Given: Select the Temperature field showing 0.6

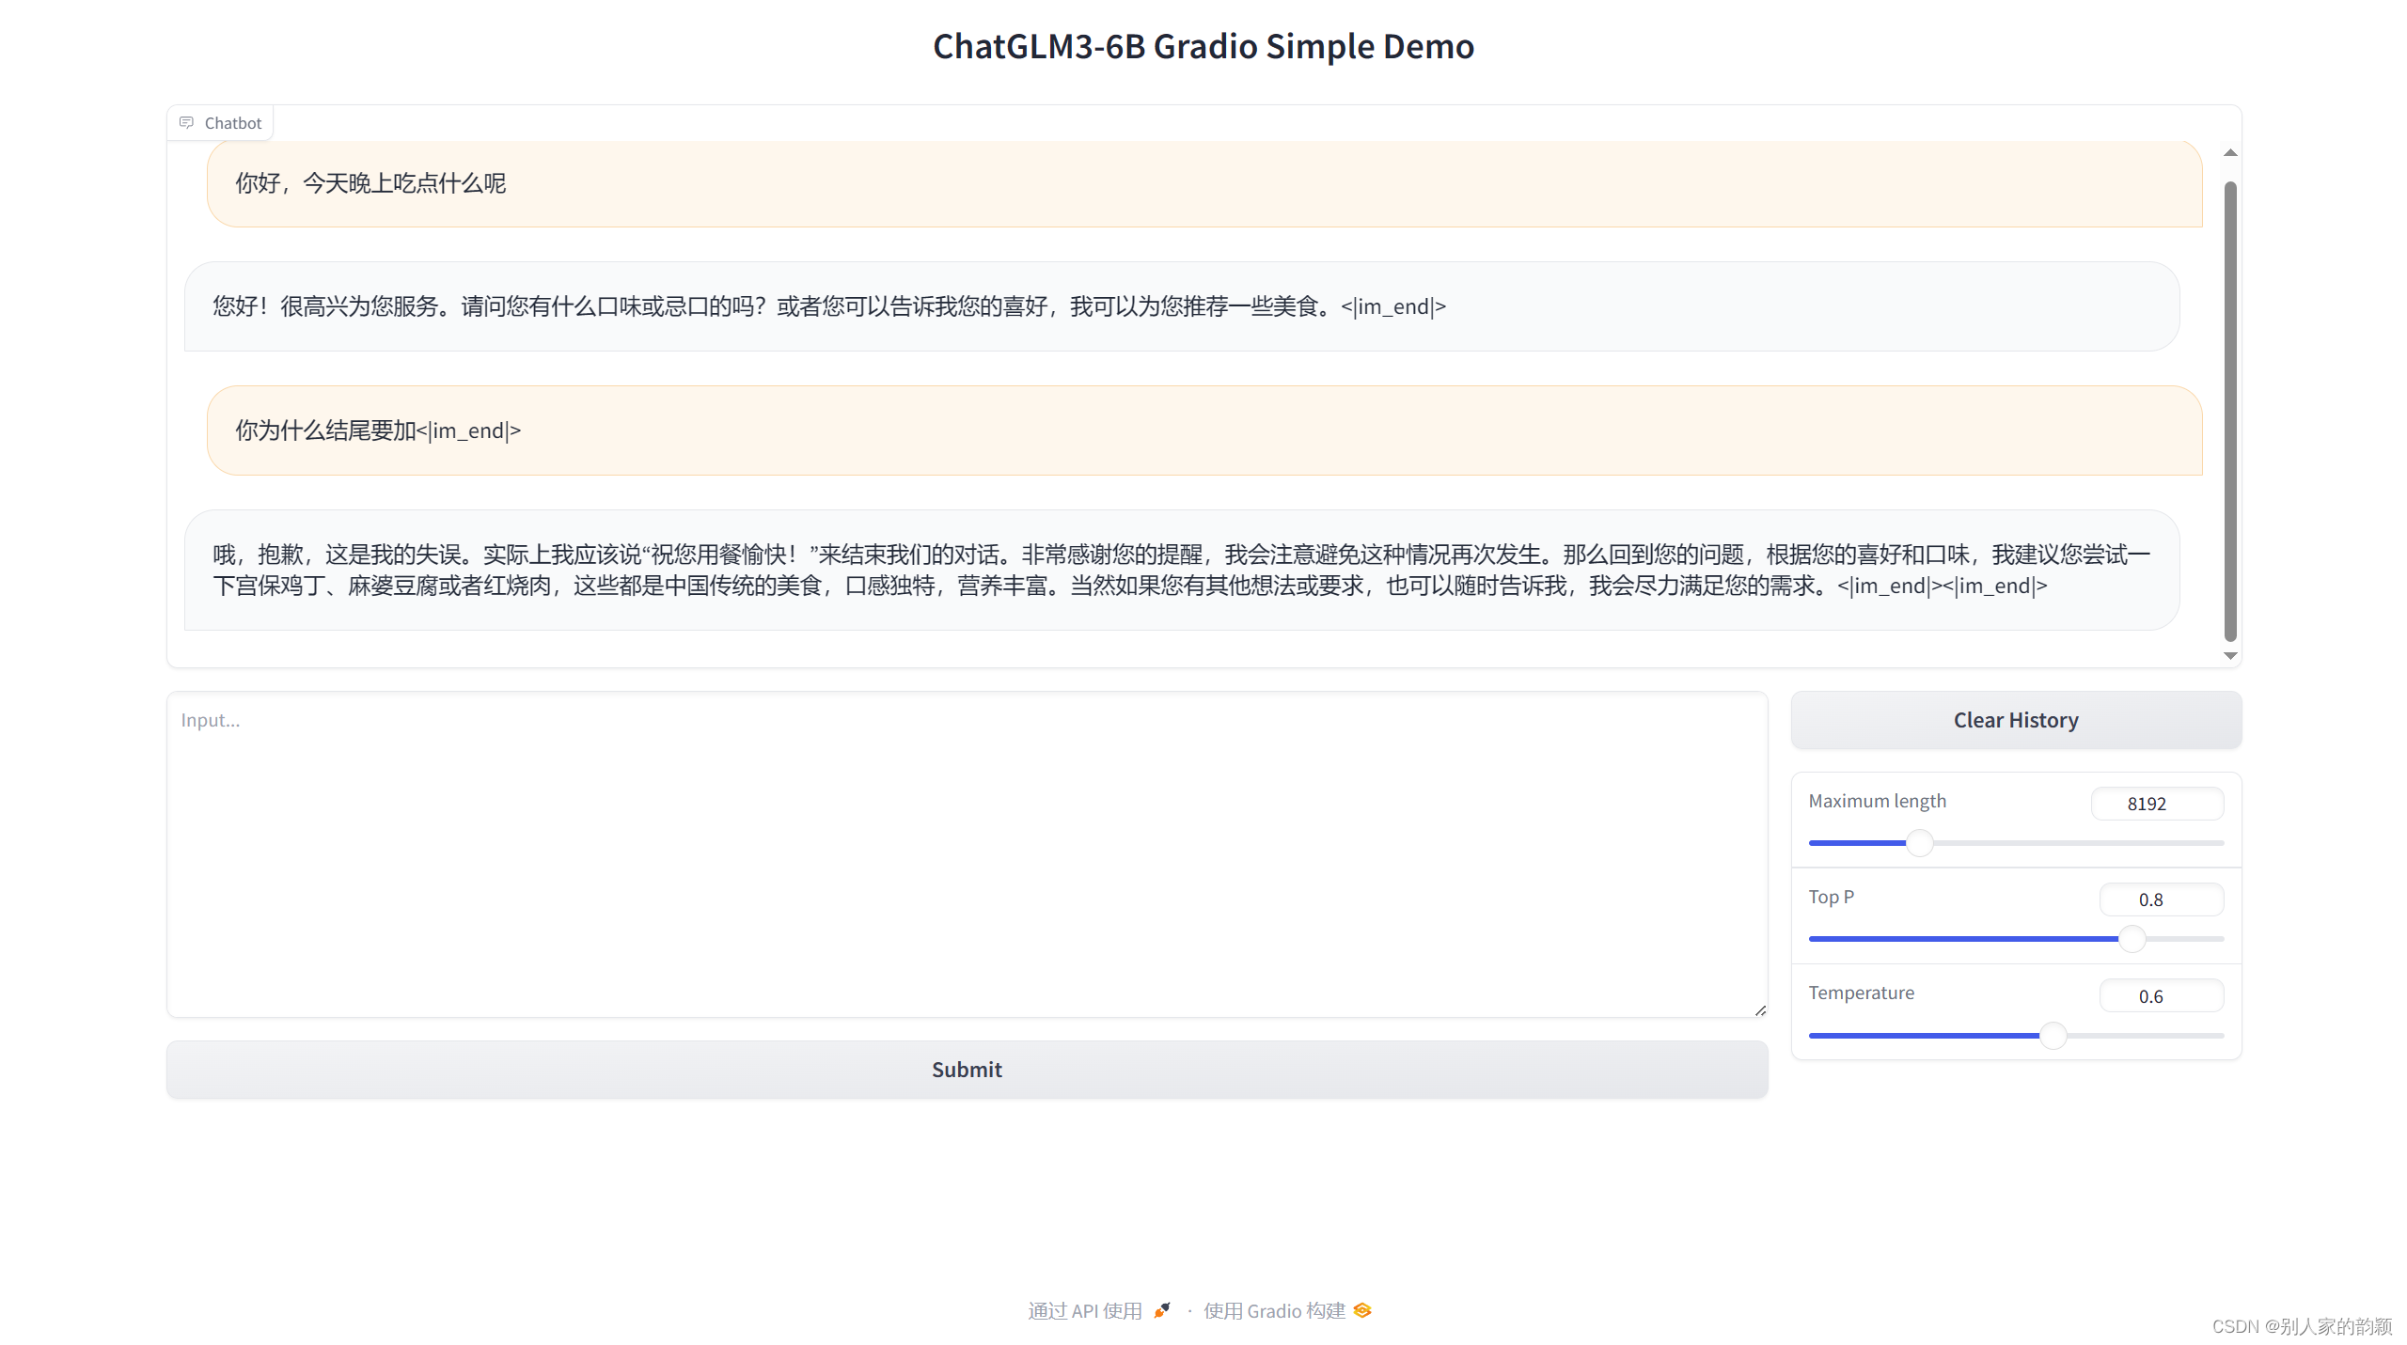Looking at the screenshot, I should (x=2162, y=995).
